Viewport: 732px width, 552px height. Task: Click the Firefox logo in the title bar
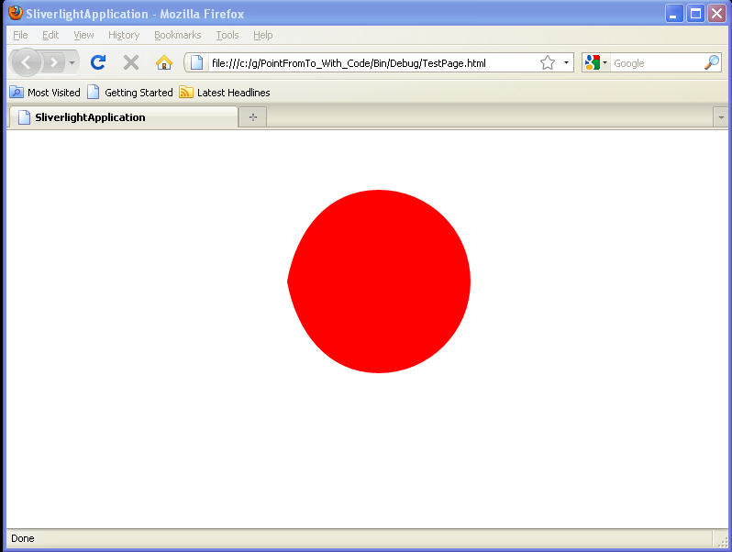pyautogui.click(x=16, y=13)
